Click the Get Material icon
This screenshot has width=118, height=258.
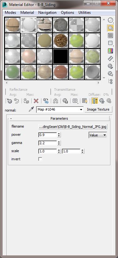[x=9, y=101]
